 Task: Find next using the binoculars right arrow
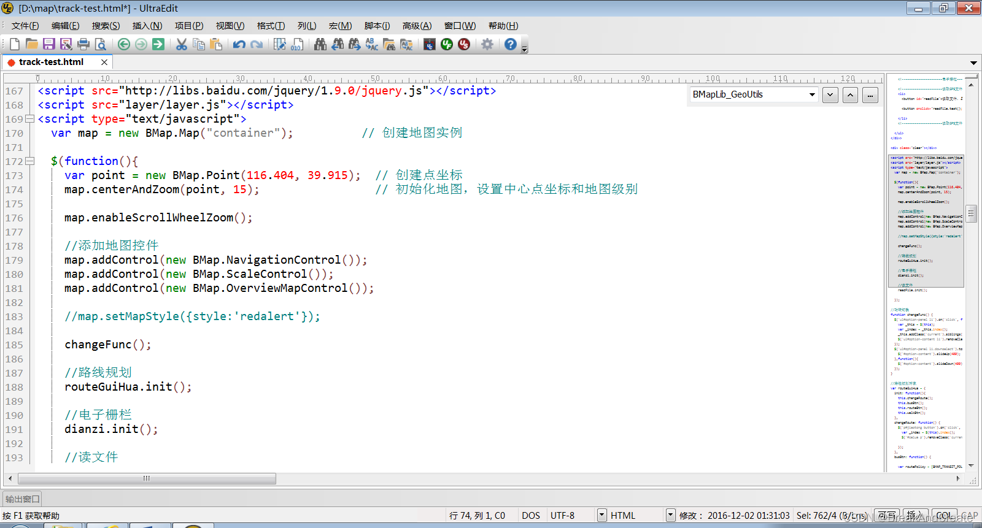pos(354,44)
